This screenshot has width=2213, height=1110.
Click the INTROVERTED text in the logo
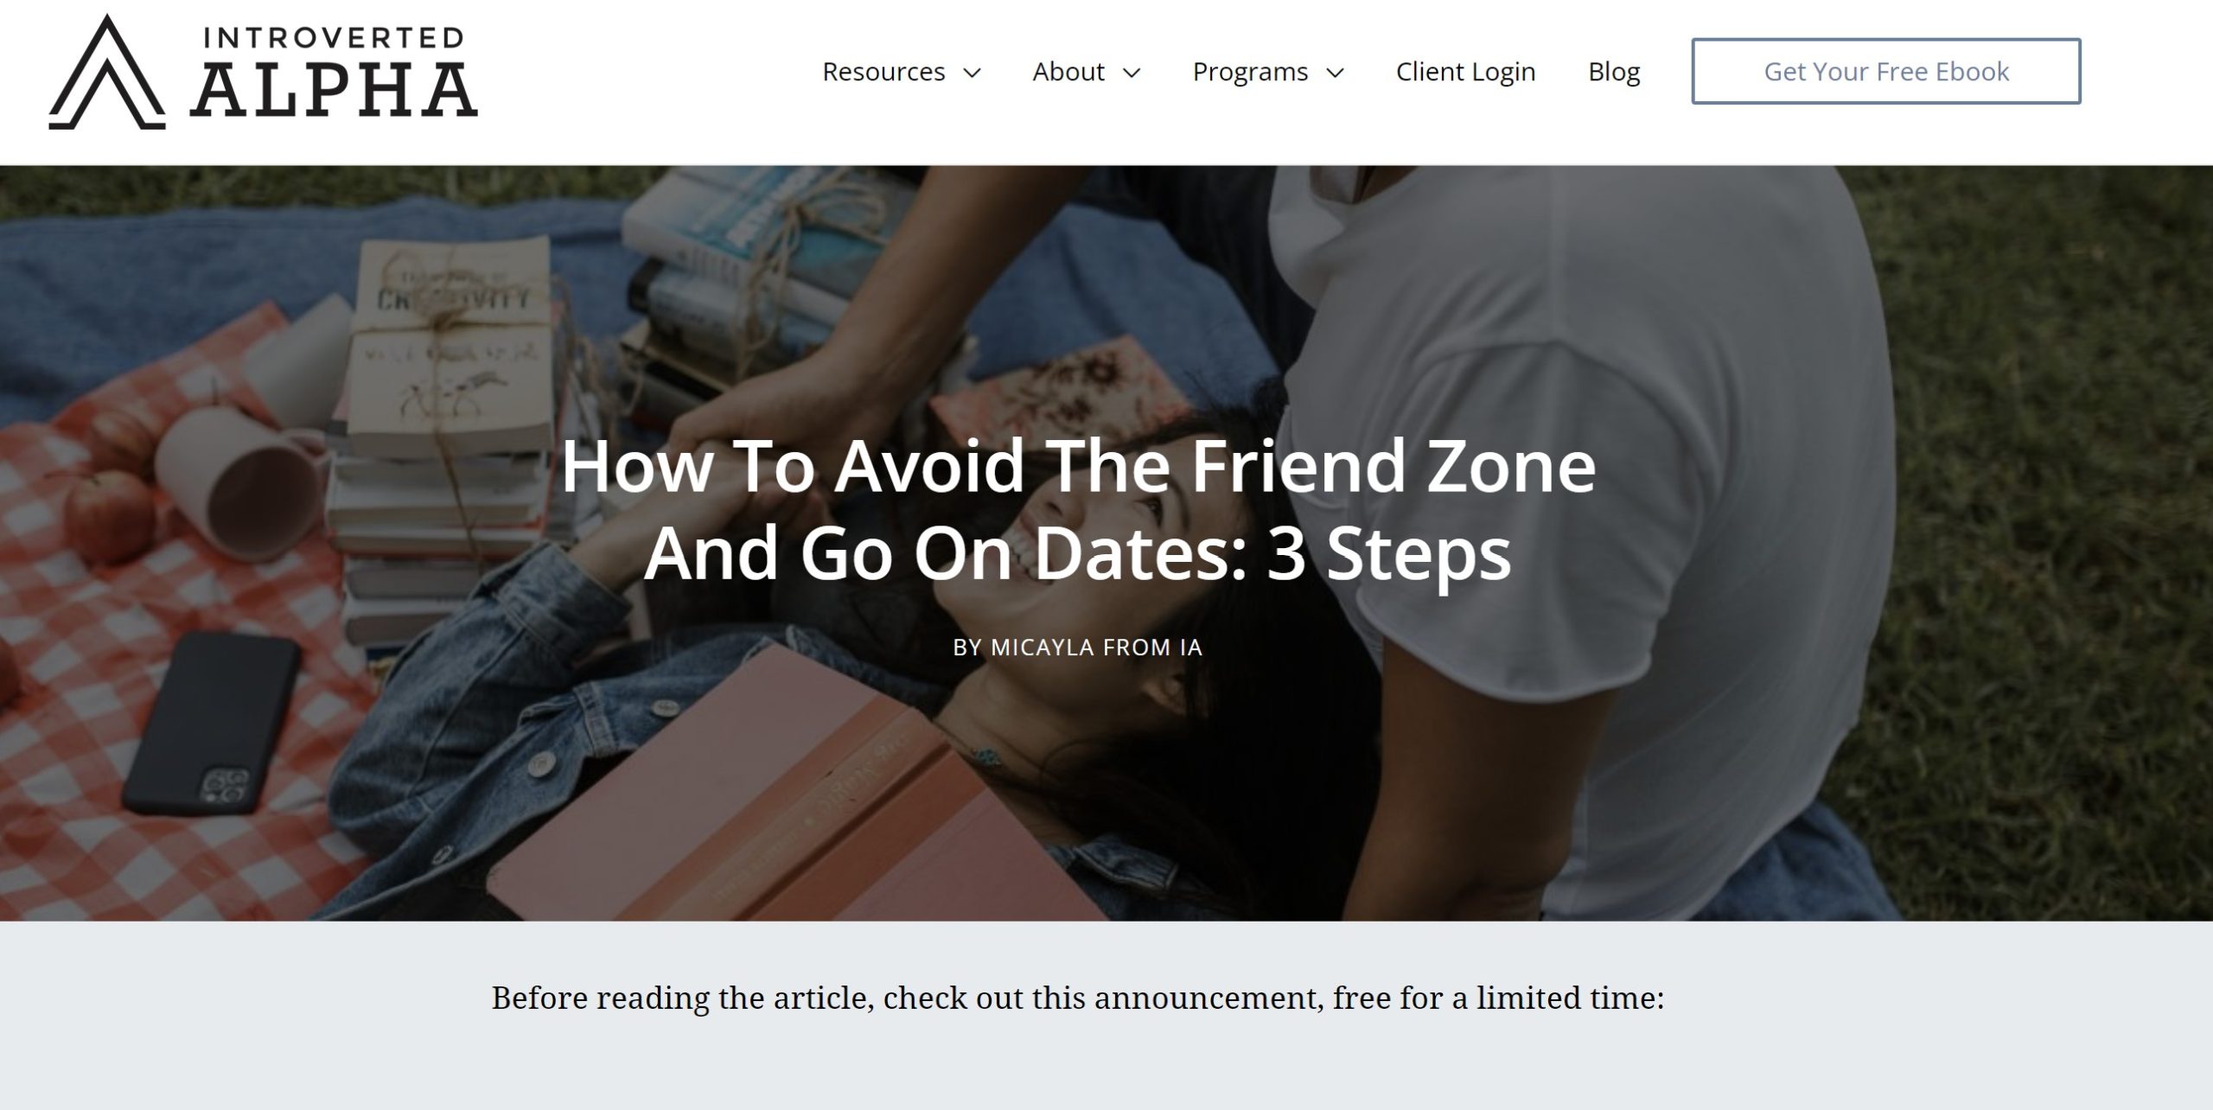334,38
